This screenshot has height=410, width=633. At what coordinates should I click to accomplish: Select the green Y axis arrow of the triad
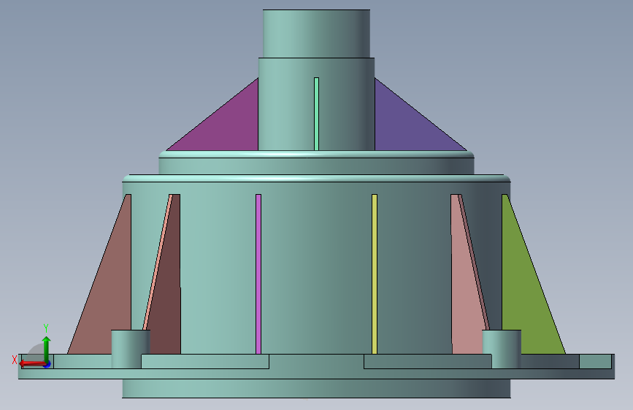pos(46,349)
